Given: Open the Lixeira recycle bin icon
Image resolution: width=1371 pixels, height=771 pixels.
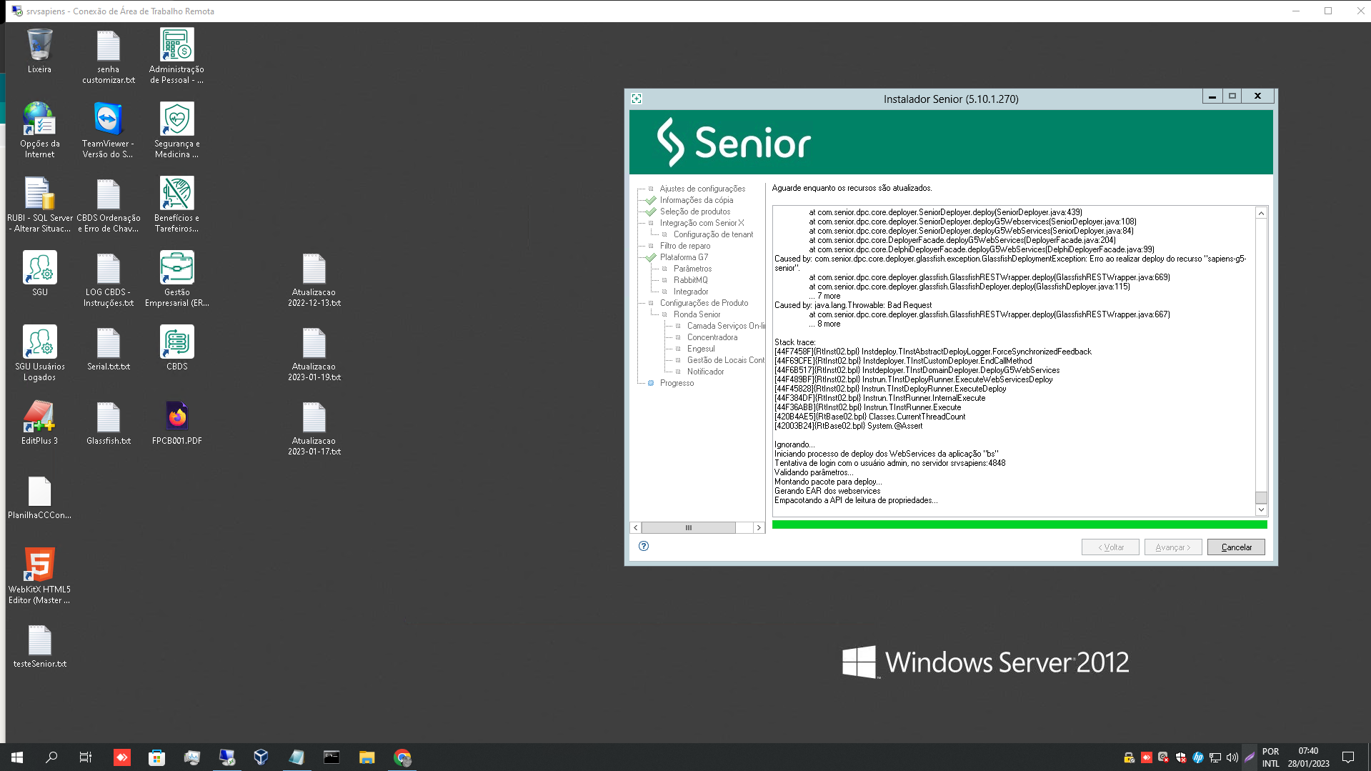Looking at the screenshot, I should pyautogui.click(x=39, y=51).
